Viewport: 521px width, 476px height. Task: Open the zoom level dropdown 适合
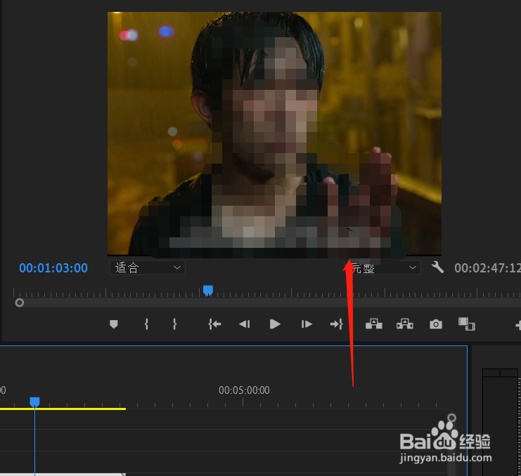147,267
